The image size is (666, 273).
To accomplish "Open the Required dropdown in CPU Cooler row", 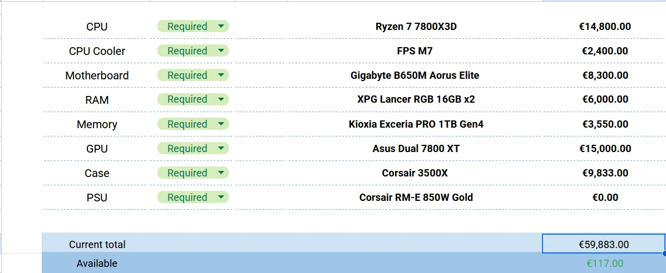I will (x=193, y=51).
